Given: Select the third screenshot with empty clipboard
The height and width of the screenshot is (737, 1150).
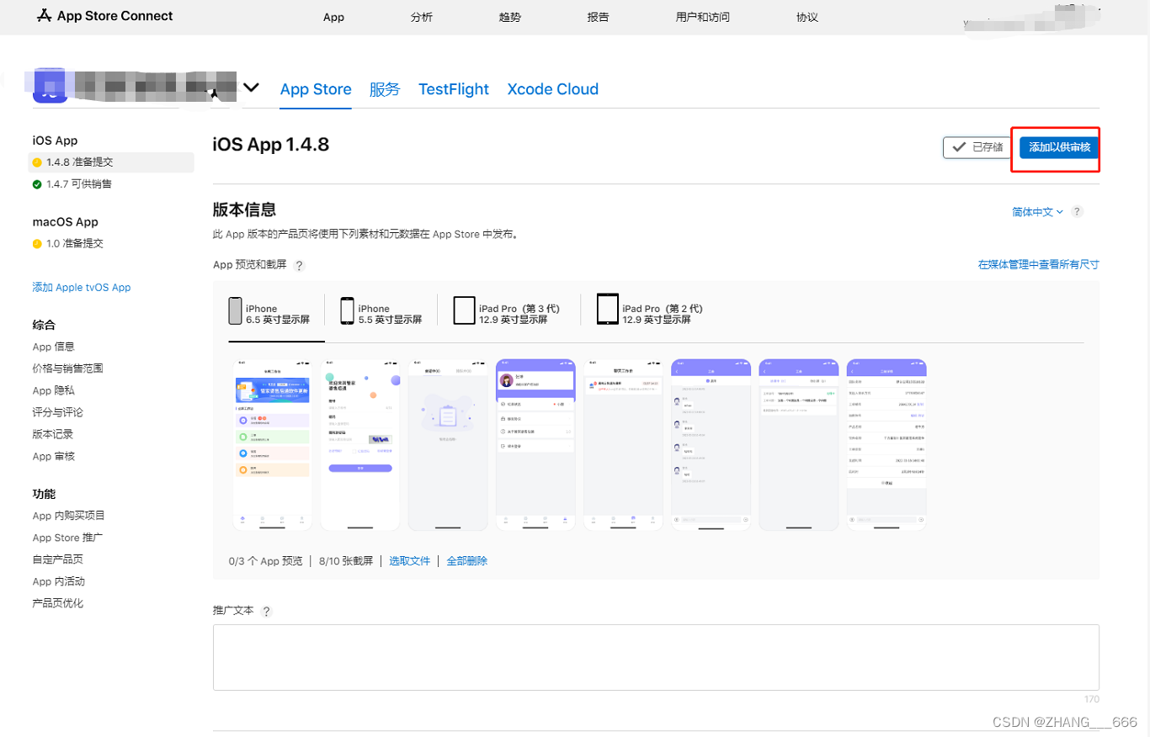Looking at the screenshot, I should point(448,445).
